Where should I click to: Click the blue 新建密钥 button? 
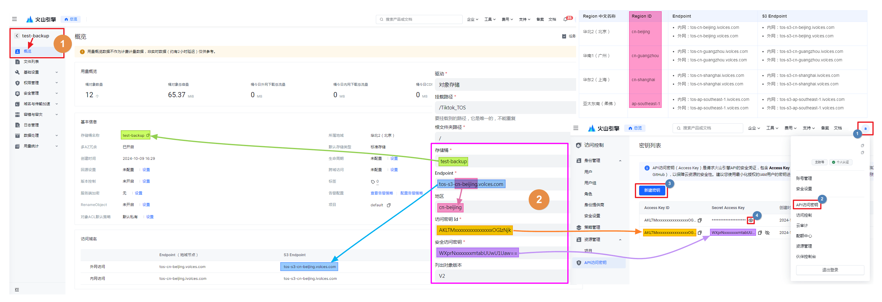point(652,190)
